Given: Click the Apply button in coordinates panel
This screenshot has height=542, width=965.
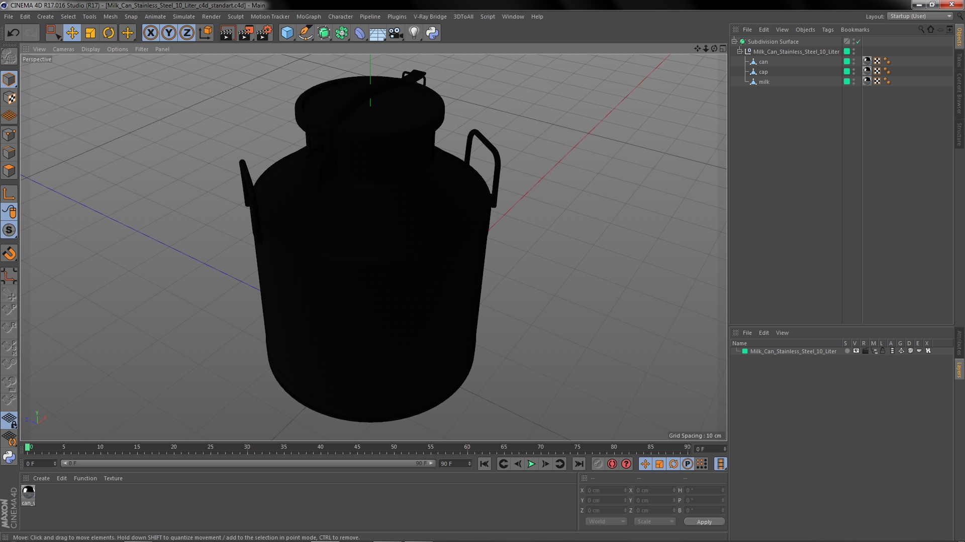Looking at the screenshot, I should click(x=704, y=522).
